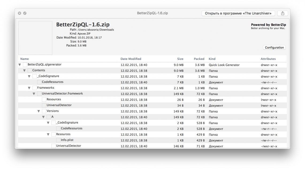Click the Better archiving for your Mac tagline
Image resolution: width=305 pixels, height=170 pixels.
pos(268,28)
